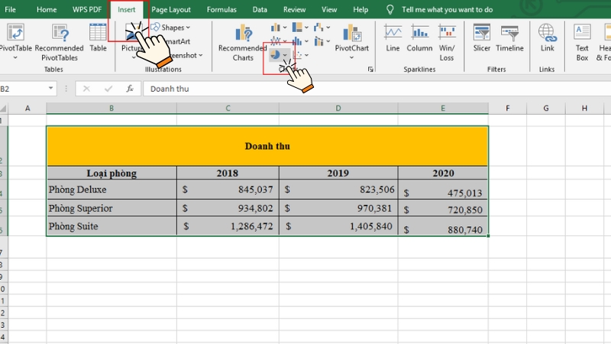Screen dimensions: 611x344
Task: Select the orange Doanh thu header cell
Action: (x=267, y=146)
